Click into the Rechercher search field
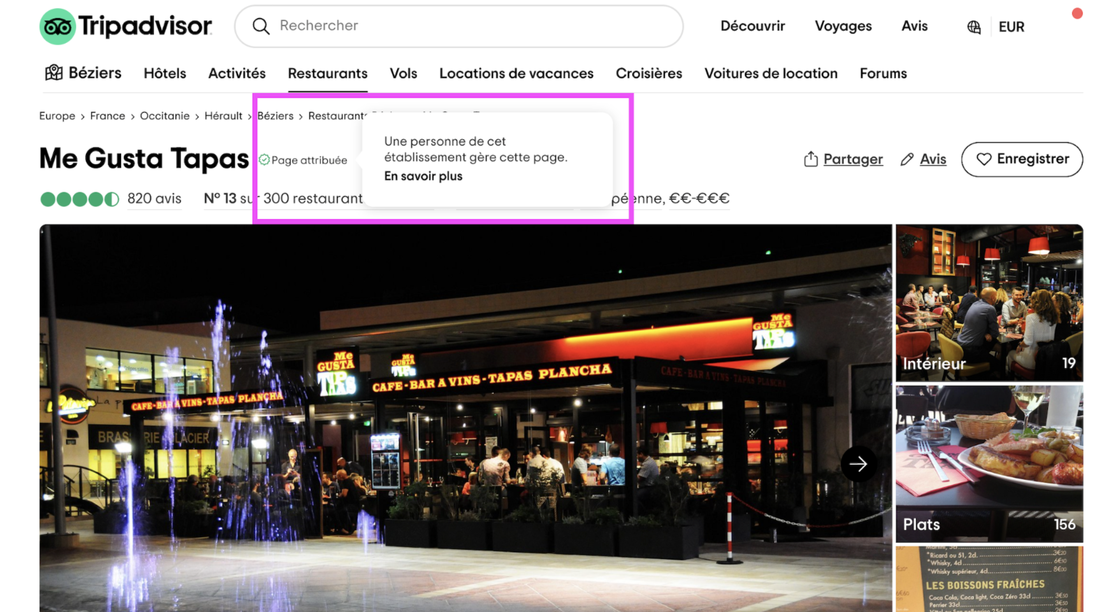1103x612 pixels. [459, 26]
